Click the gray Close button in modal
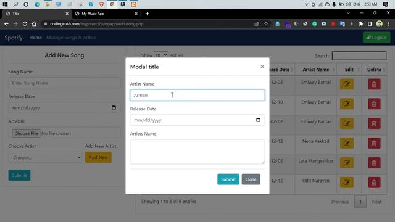This screenshot has height=222, width=395. point(251,179)
